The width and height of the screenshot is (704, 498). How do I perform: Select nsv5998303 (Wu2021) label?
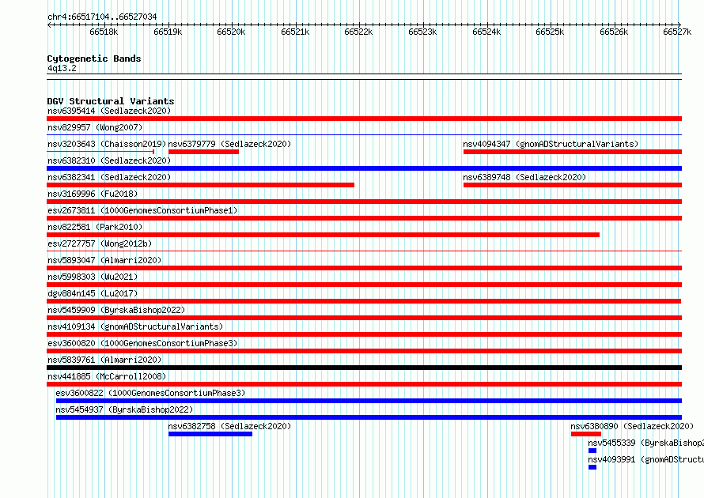tap(93, 277)
